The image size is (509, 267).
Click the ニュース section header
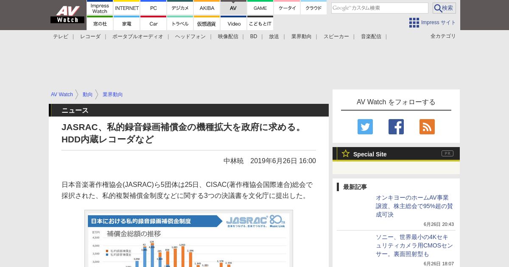pyautogui.click(x=75, y=110)
